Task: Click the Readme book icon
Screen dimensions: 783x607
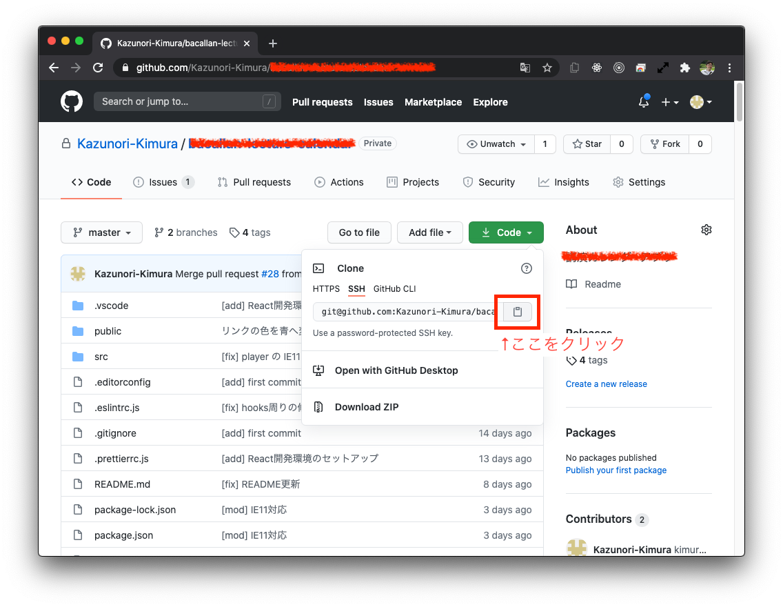Action: pos(571,283)
